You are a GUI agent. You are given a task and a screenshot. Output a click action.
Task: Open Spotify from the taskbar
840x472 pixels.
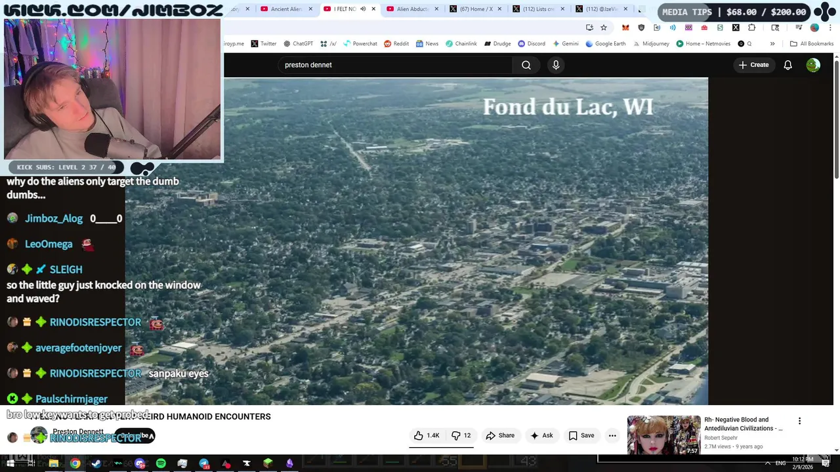tap(161, 463)
